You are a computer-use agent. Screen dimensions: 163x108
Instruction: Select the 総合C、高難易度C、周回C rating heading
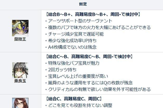74,99
